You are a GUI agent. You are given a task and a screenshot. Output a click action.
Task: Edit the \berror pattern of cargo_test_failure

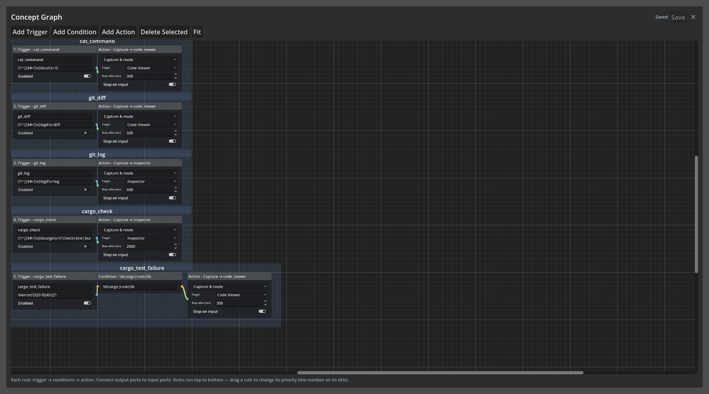54,295
